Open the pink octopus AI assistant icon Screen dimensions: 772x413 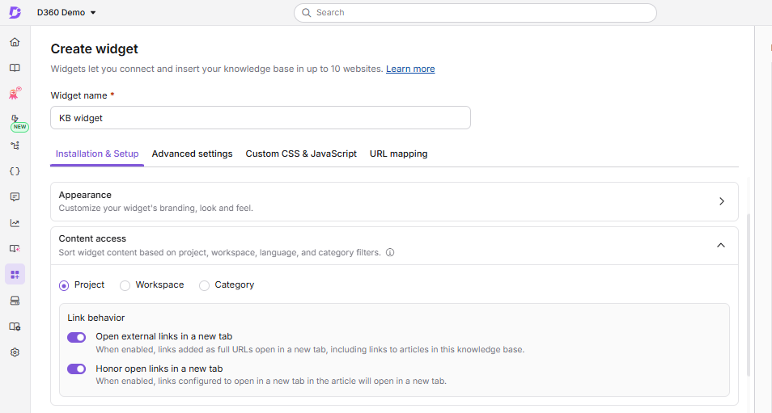[15, 93]
